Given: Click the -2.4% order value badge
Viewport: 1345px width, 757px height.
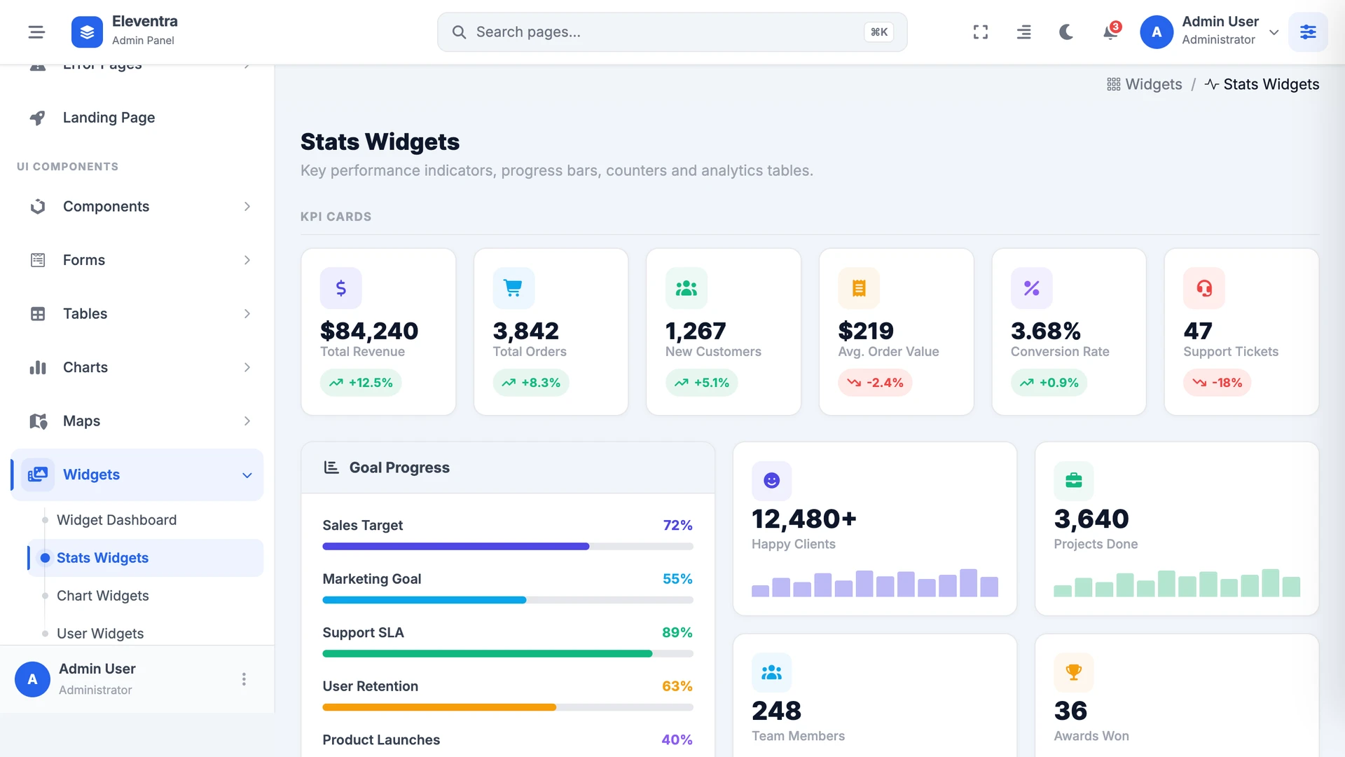Looking at the screenshot, I should click(x=875, y=383).
